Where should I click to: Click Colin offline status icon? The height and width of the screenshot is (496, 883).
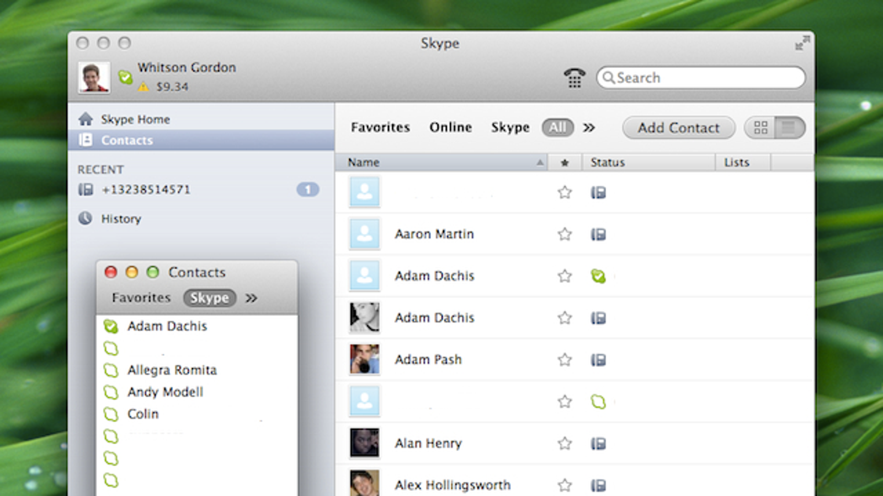tap(111, 414)
